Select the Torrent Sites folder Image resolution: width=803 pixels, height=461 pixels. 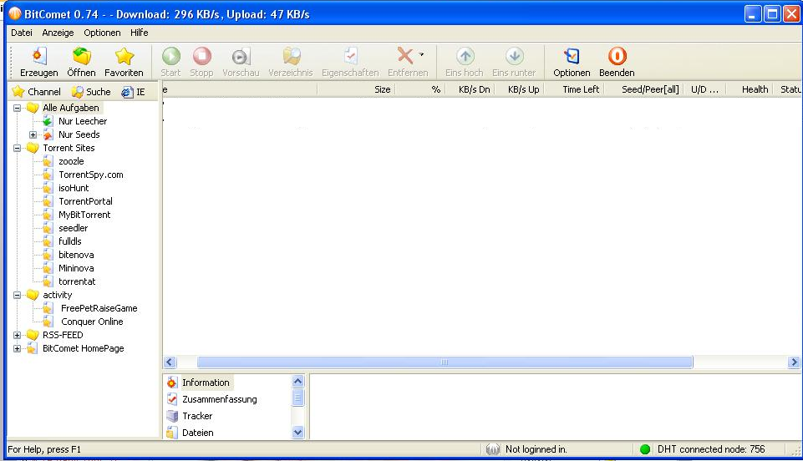point(69,148)
